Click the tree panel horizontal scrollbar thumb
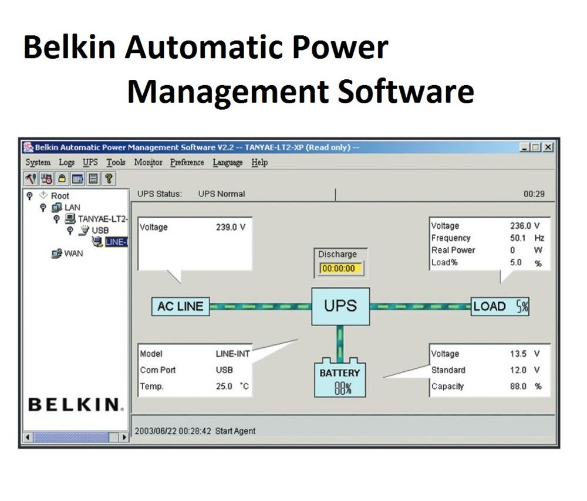This screenshot has width=587, height=501. [x=71, y=437]
